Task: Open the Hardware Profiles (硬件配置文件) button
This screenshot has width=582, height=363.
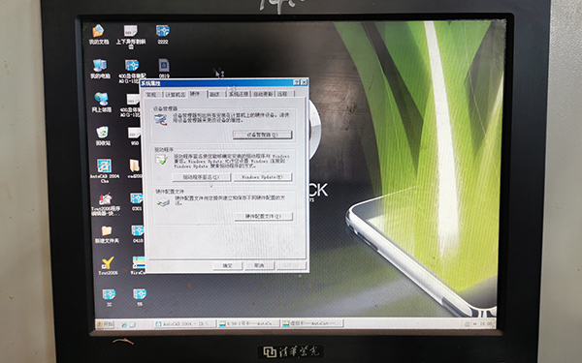Action: click(263, 216)
